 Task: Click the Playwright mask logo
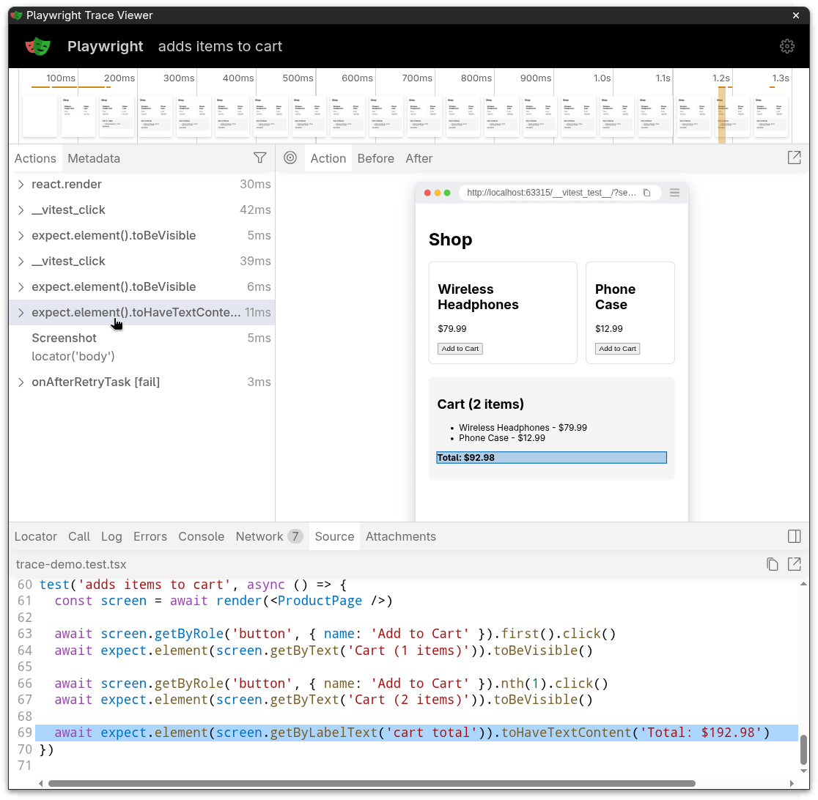tap(37, 45)
